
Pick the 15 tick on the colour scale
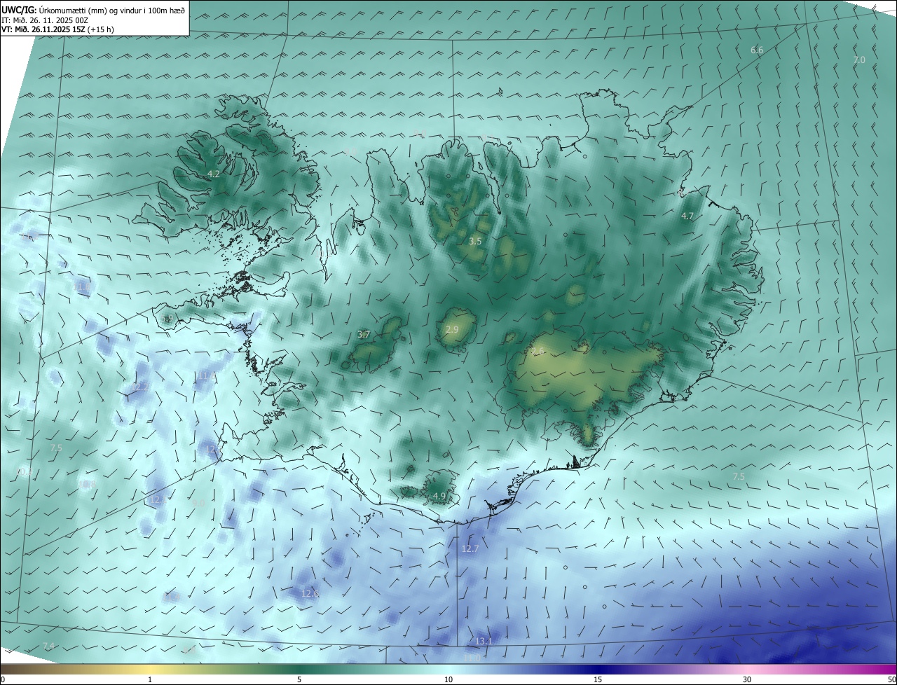coord(598,679)
